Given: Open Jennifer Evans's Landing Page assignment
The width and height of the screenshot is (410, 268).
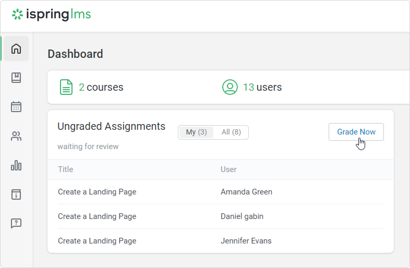Looking at the screenshot, I should (97, 241).
